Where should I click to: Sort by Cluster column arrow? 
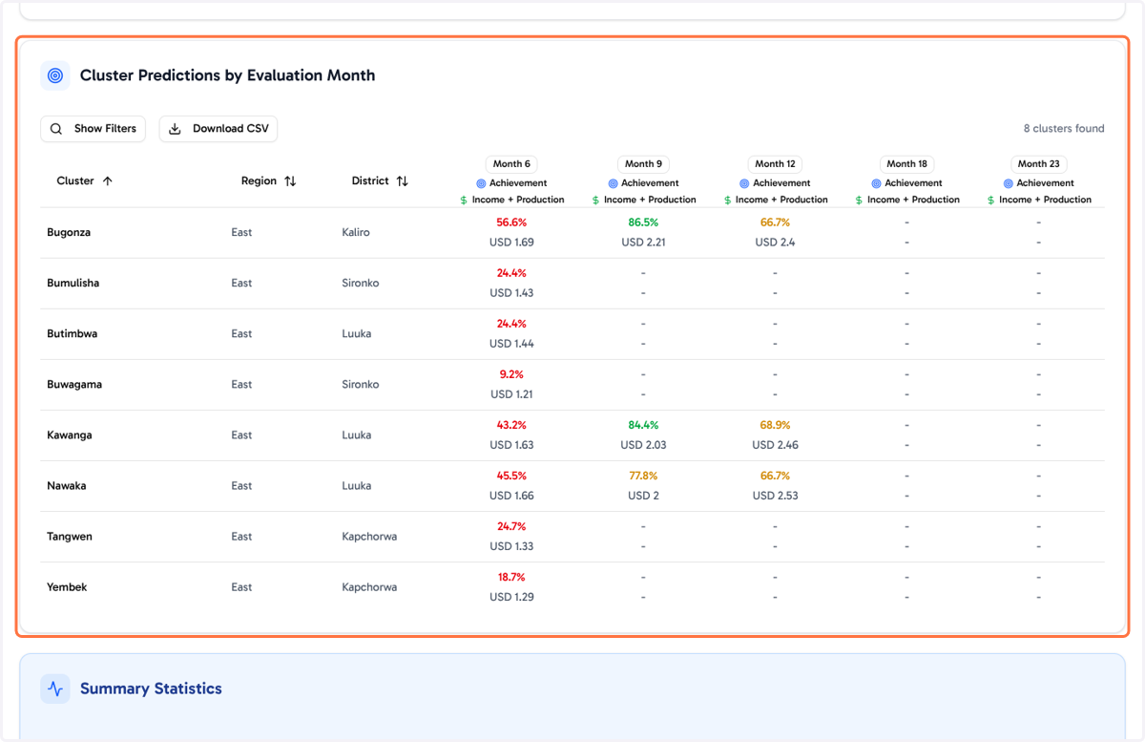[108, 180]
